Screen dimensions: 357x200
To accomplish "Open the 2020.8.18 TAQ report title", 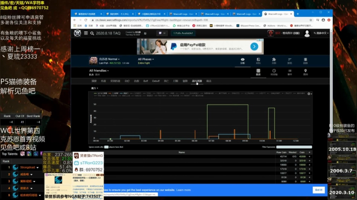I will point(108,33).
